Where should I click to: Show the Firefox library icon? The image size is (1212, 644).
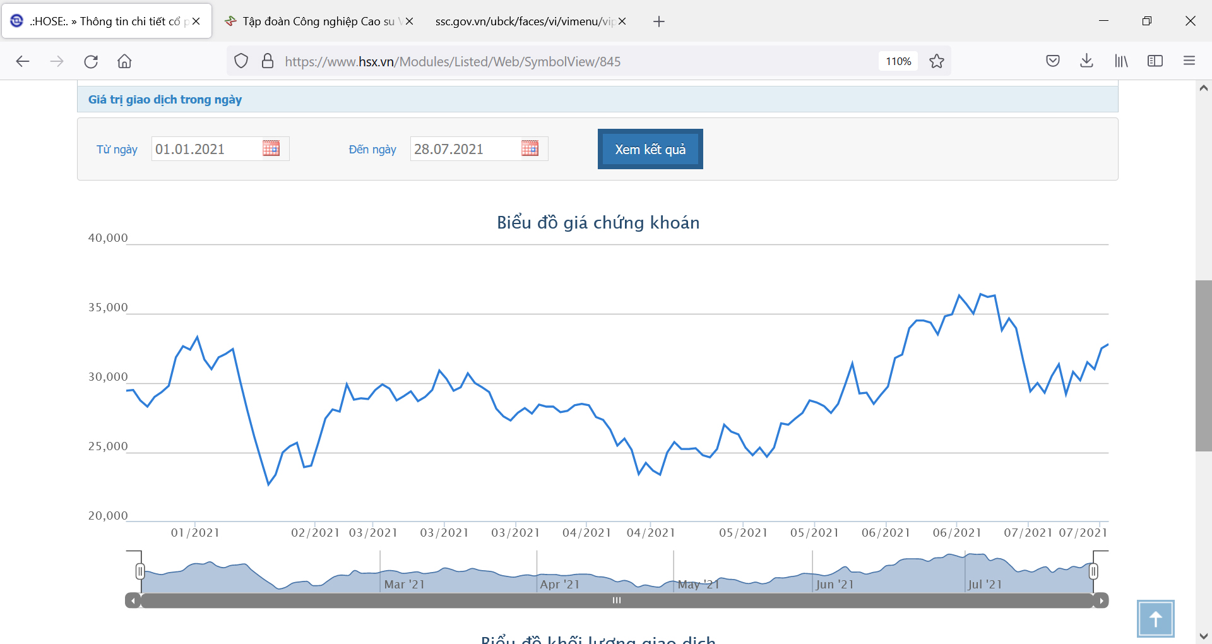(x=1121, y=61)
